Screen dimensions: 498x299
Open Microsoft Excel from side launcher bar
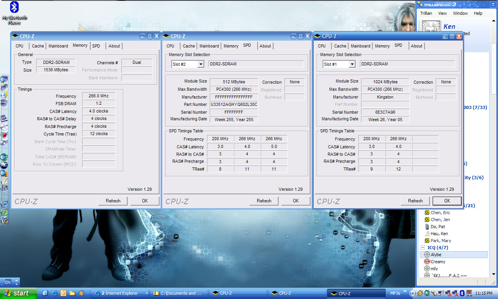click(5, 212)
